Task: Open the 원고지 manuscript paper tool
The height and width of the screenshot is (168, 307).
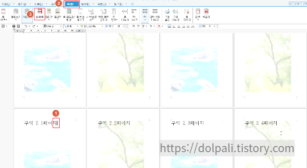Action: coord(206,14)
